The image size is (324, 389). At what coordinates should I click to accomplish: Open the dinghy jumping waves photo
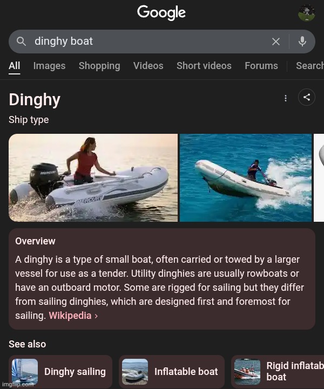pos(246,178)
